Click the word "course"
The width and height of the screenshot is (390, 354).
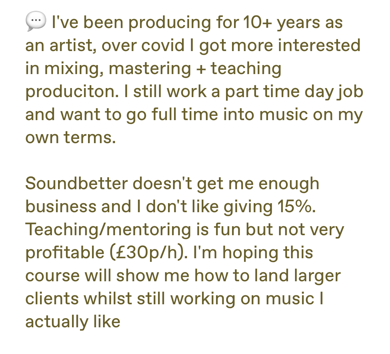[52, 276]
